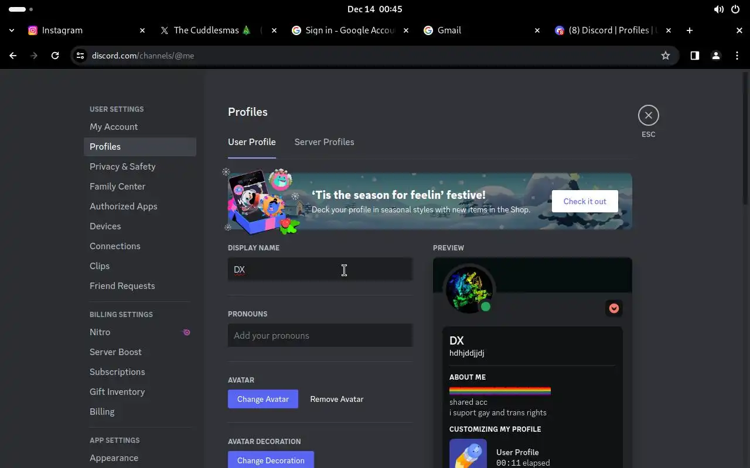Open Appearance settings
Image resolution: width=750 pixels, height=468 pixels.
click(x=139, y=458)
